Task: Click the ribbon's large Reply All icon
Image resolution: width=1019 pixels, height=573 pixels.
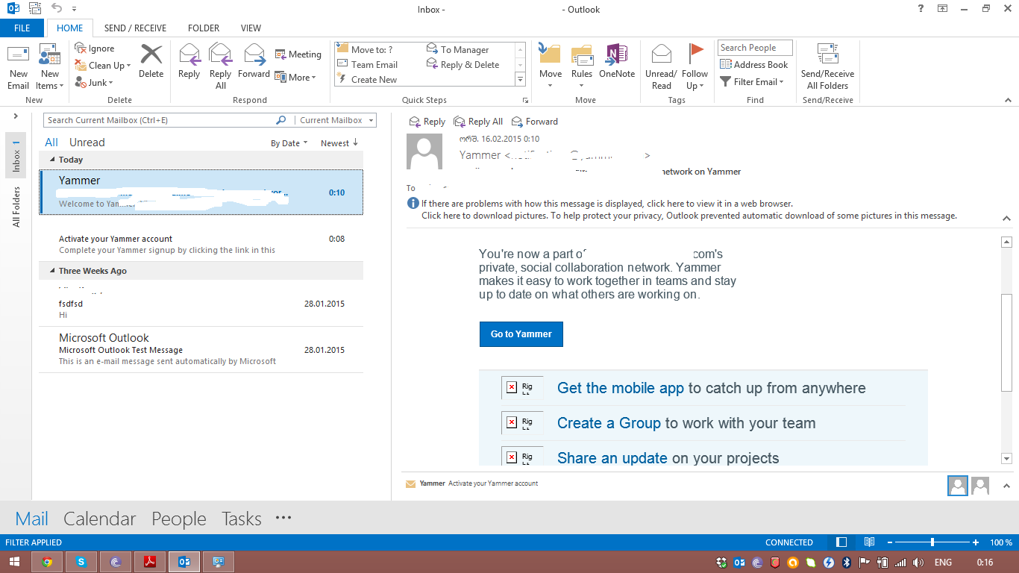Action: [x=221, y=67]
